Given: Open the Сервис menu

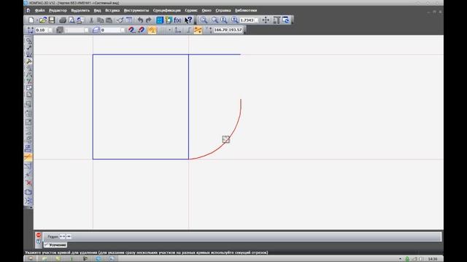Looking at the screenshot, I should pos(191,10).
